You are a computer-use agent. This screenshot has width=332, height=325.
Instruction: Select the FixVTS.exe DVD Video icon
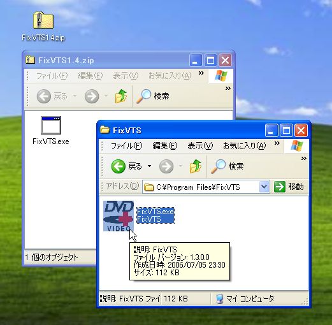pyautogui.click(x=119, y=216)
